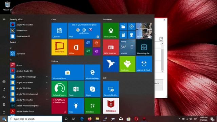The image size is (217, 122).
Task: Expand the Acrylic Wi-Fi HeatMaps folder
Action: point(47,77)
